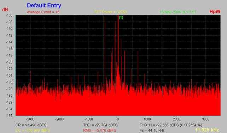Click the '-2000' frequency axis label
Image resolution: width=227 pixels, height=133 pixels.
point(59,119)
